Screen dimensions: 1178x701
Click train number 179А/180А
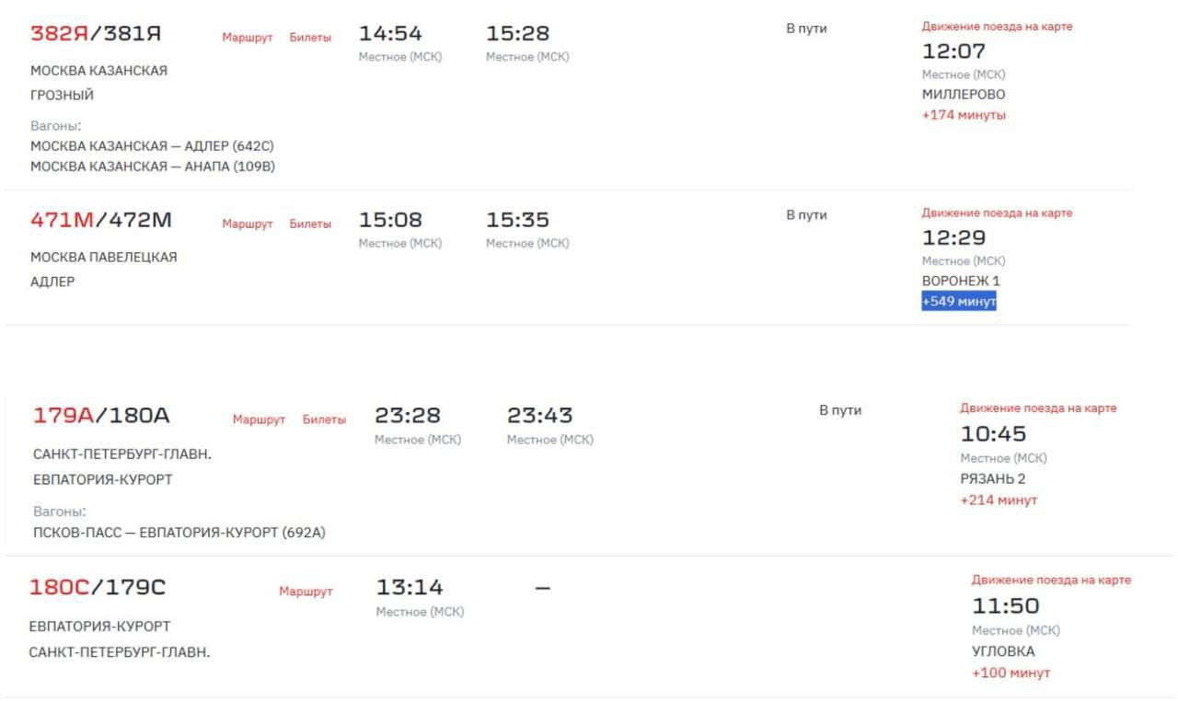pyautogui.click(x=101, y=416)
